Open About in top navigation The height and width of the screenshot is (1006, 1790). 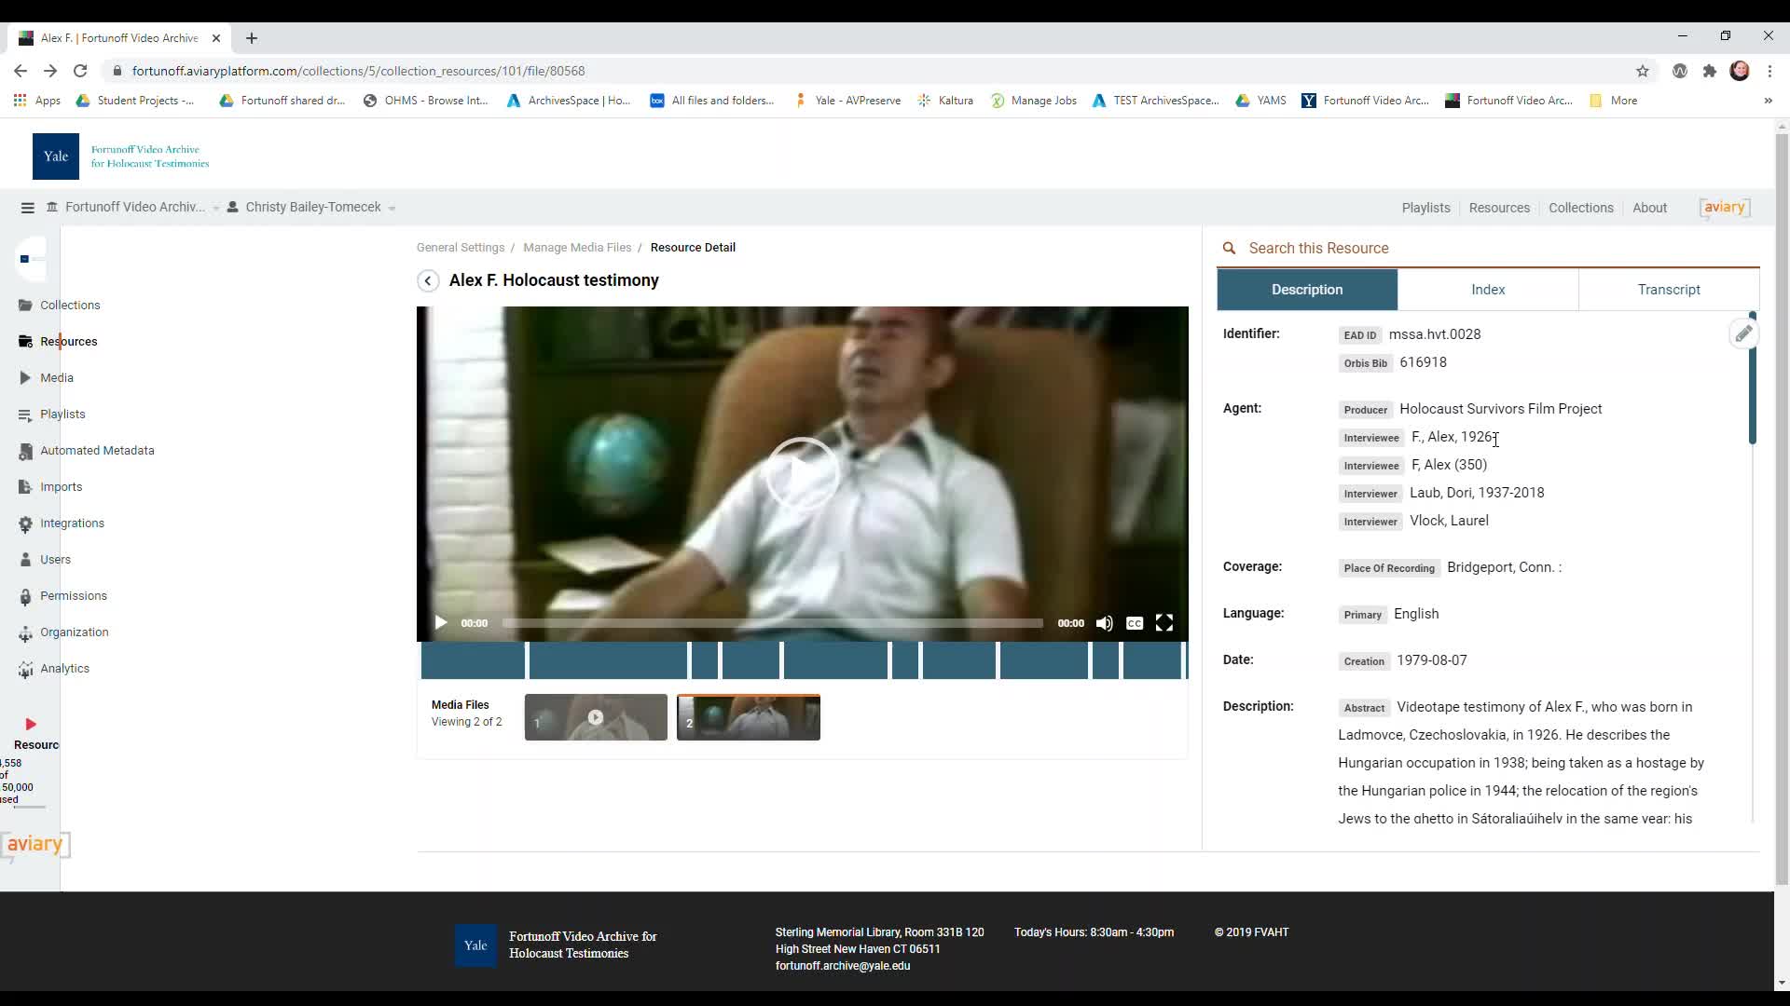coord(1649,208)
